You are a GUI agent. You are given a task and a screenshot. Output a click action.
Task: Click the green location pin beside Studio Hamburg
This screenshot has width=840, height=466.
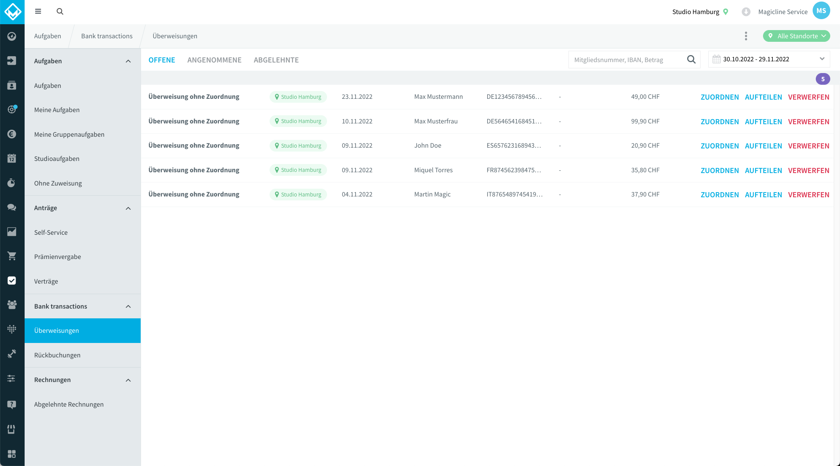(x=726, y=12)
